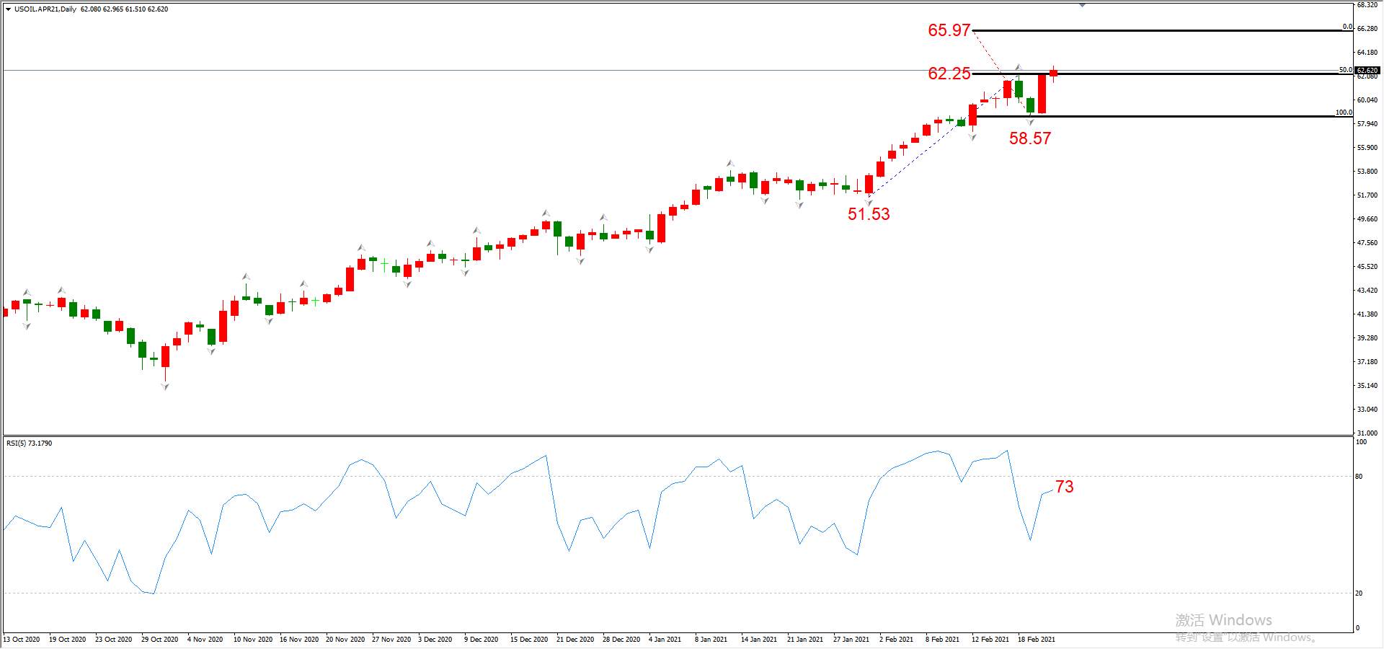The image size is (1384, 649).
Task: Click the fractal down arrow above the 58.57 label
Action: tap(1030, 121)
